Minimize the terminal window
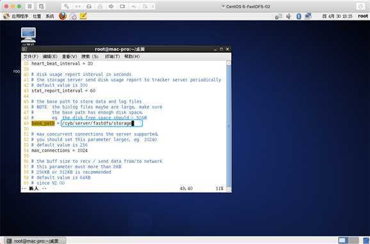This screenshot has width=370, height=244. [x=215, y=49]
